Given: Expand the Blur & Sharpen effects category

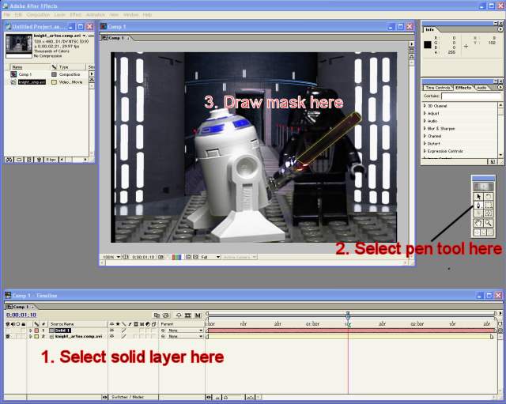Looking at the screenshot, I should pyautogui.click(x=425, y=128).
